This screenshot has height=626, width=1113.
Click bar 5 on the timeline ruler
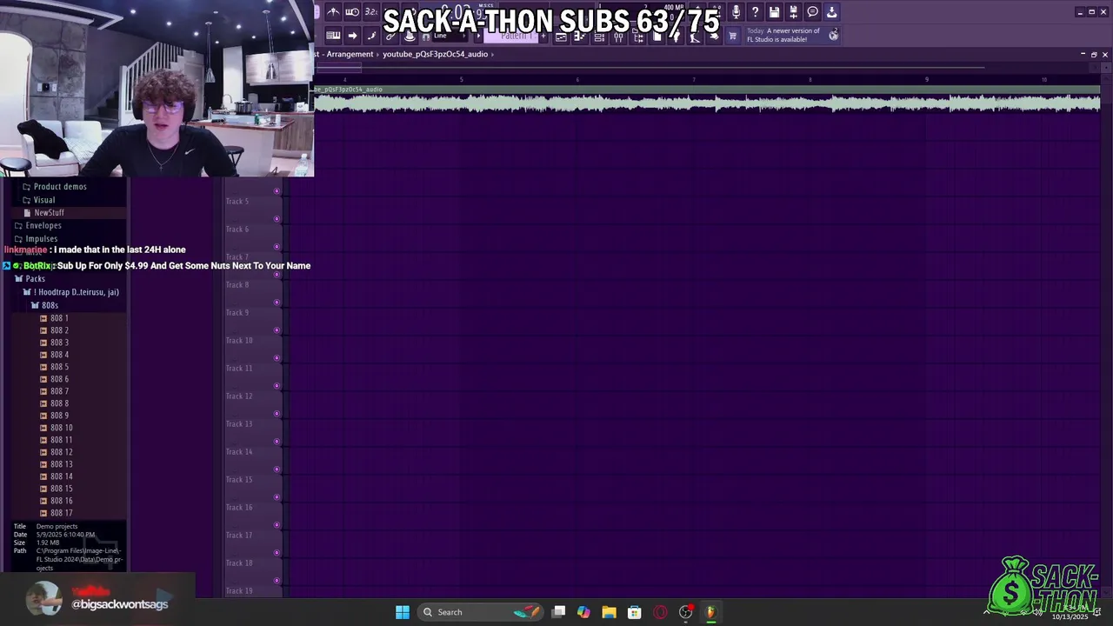point(461,80)
